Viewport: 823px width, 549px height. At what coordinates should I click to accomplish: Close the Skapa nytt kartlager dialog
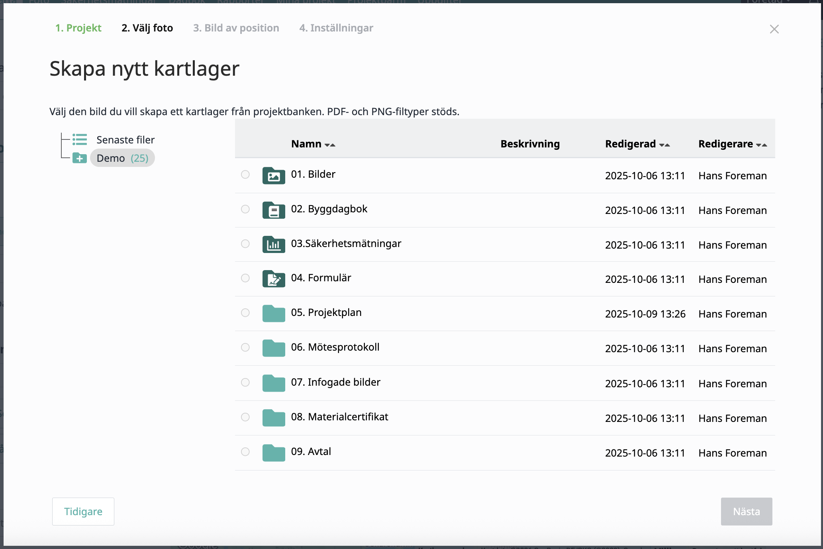click(x=774, y=29)
